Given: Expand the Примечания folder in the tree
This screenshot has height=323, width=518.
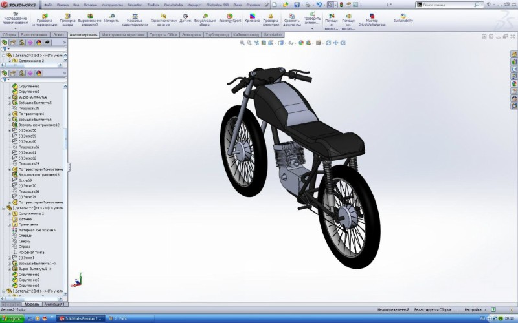Looking at the screenshot, I should [x=10, y=225].
